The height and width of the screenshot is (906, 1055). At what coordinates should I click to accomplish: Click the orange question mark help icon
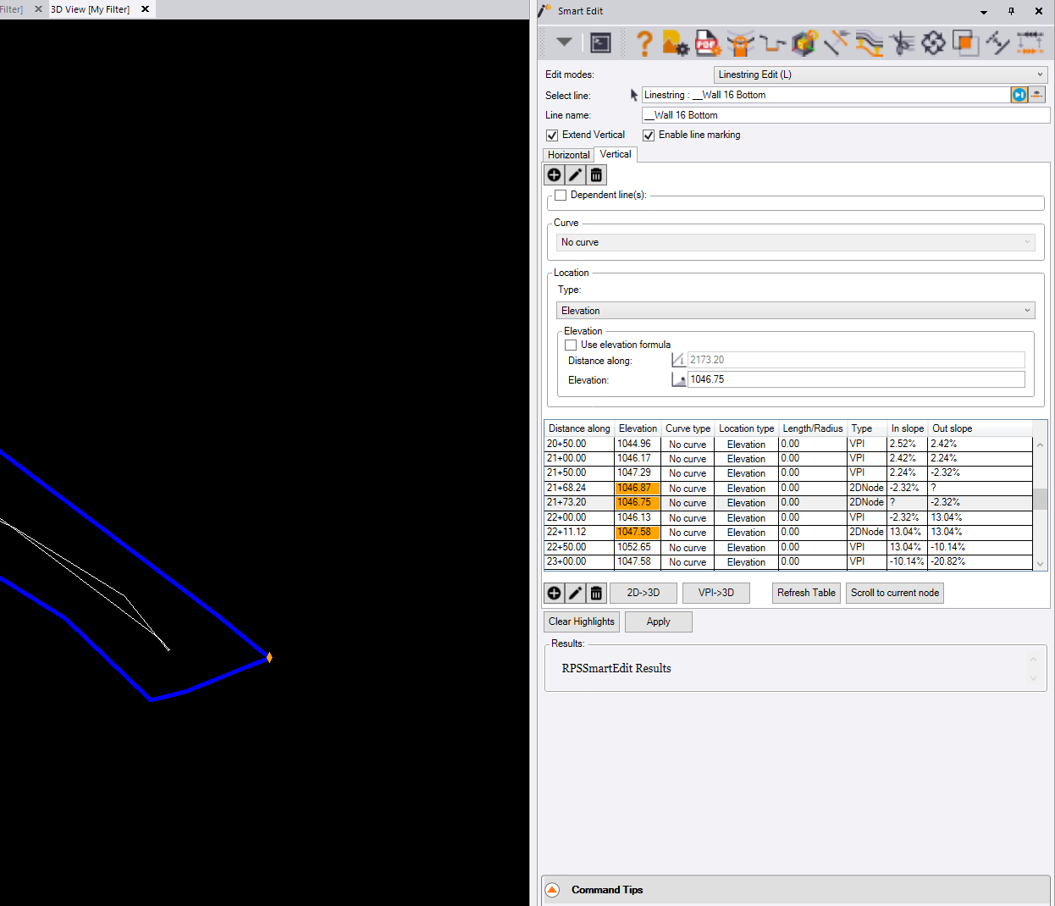click(x=644, y=42)
